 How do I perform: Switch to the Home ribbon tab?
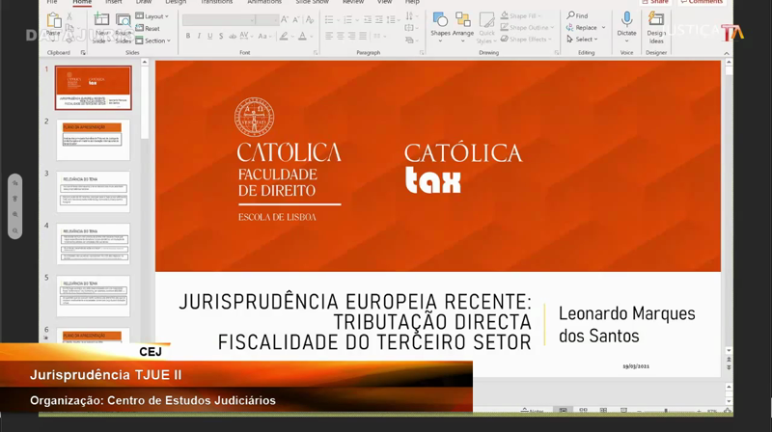pyautogui.click(x=82, y=2)
